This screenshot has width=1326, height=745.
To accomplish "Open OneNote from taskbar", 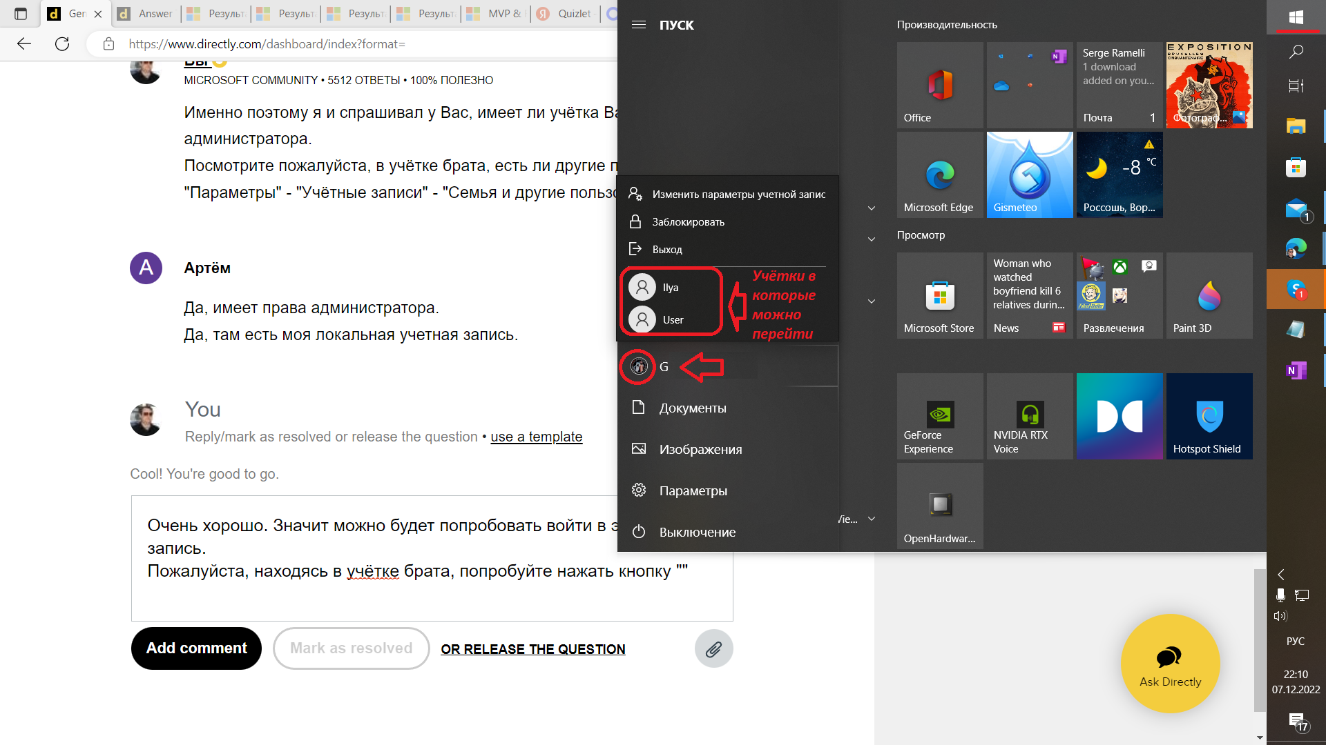I will [x=1296, y=370].
